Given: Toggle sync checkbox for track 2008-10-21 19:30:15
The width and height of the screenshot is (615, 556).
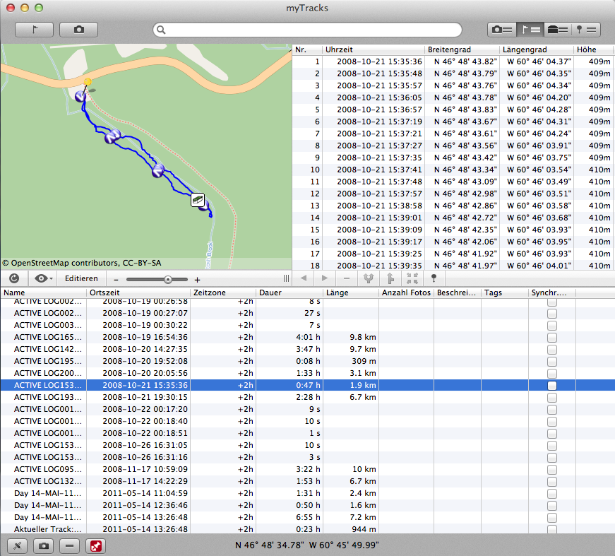Looking at the screenshot, I should [x=552, y=398].
